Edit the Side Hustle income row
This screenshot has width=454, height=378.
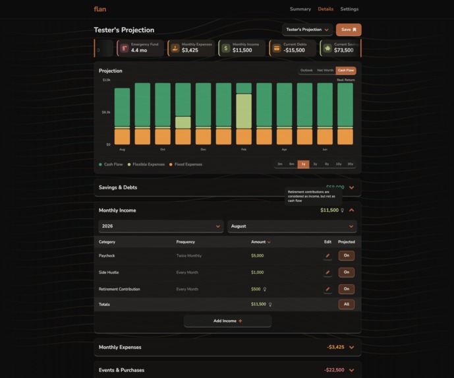(x=327, y=272)
